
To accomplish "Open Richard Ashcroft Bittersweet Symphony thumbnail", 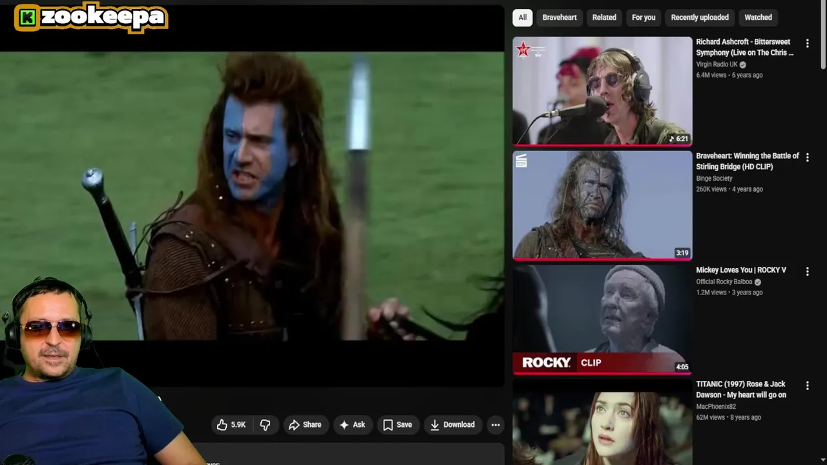I will [602, 91].
